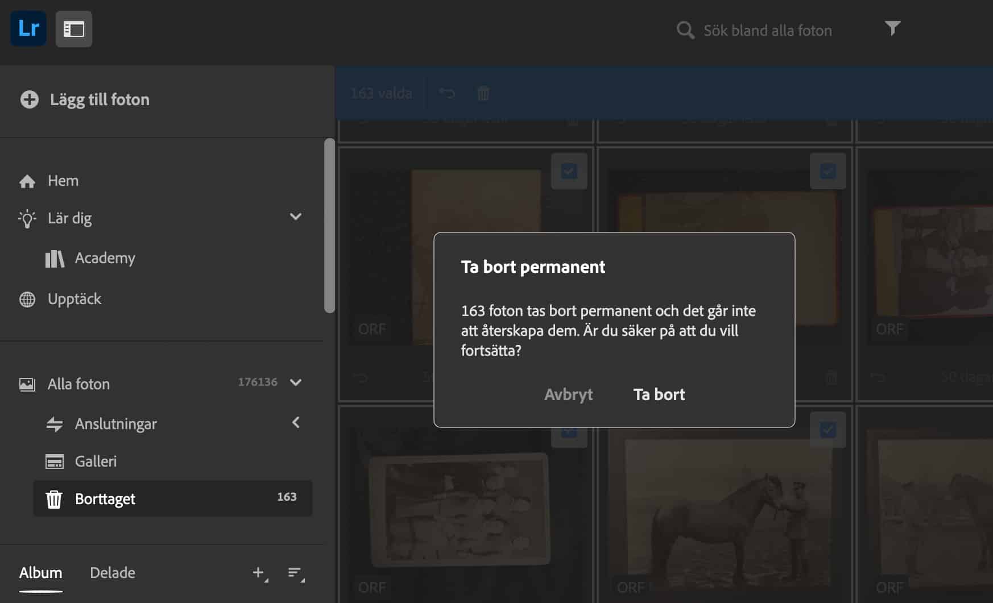The height and width of the screenshot is (603, 993).
Task: Expand the Anslutningar arrow
Action: tap(295, 423)
